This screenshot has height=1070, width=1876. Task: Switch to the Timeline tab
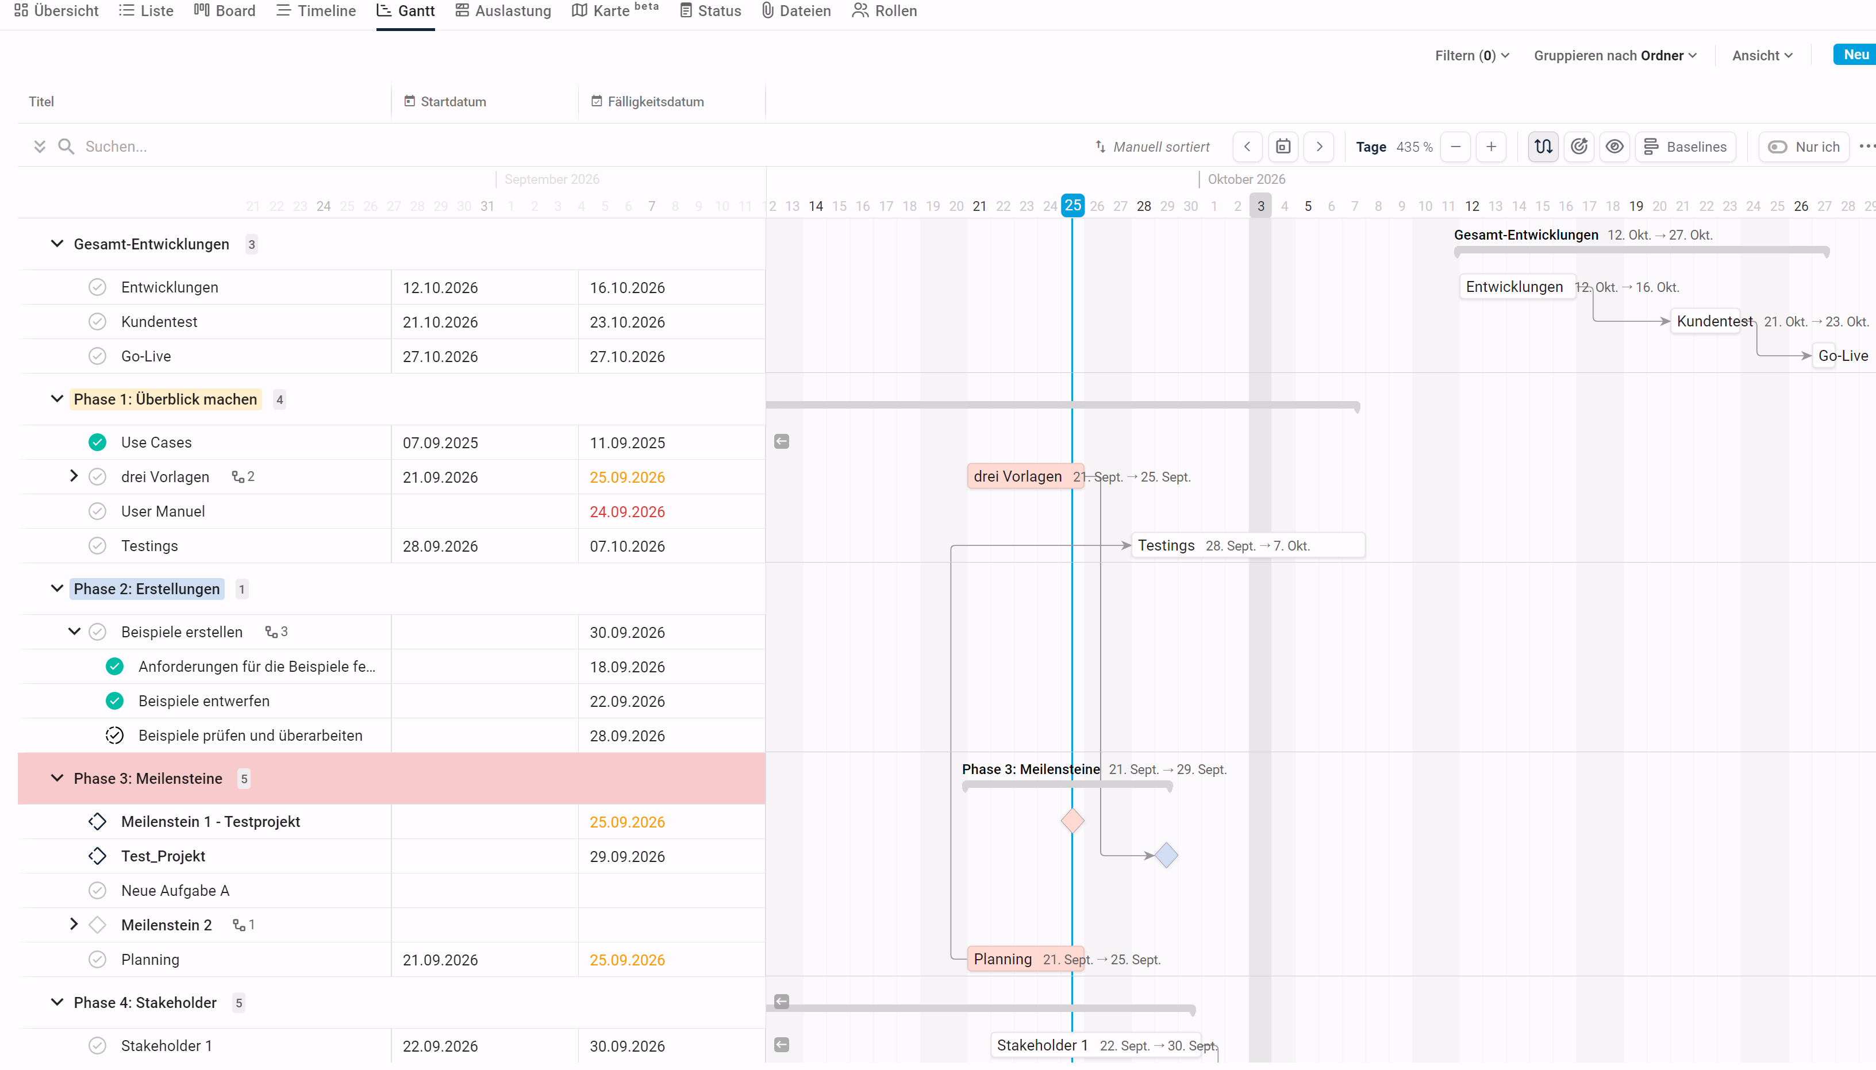tap(316, 11)
